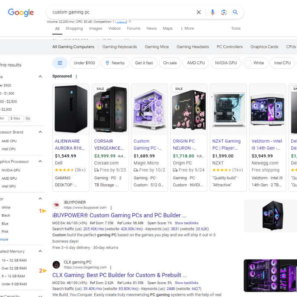
Task: Open Corsair Vengeance product image
Action: coord(110,110)
